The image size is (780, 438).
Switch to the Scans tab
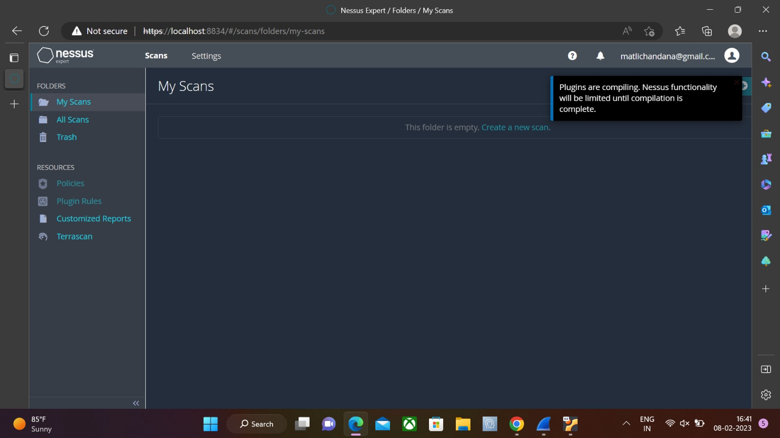point(156,56)
